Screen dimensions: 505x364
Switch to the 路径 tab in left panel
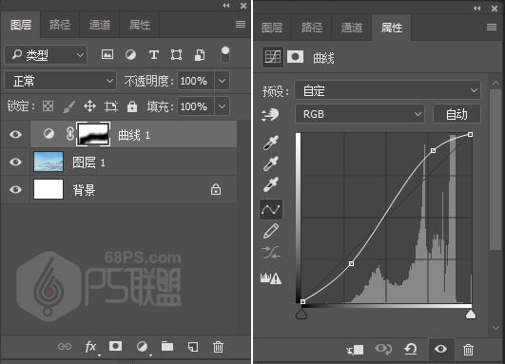[x=60, y=25]
